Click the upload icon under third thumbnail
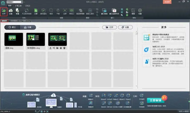Viewport: 190px width, 113px height. point(50,48)
